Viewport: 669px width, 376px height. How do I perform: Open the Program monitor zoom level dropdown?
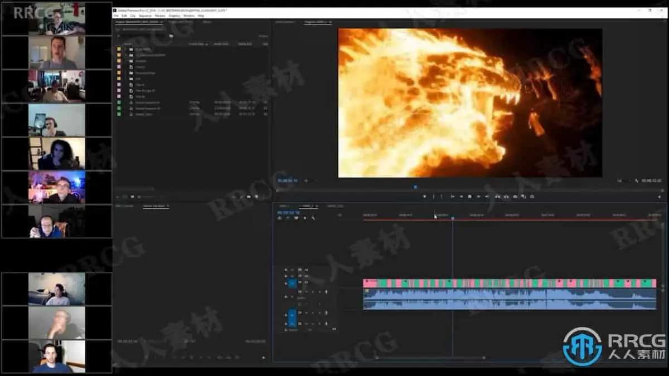point(308,180)
